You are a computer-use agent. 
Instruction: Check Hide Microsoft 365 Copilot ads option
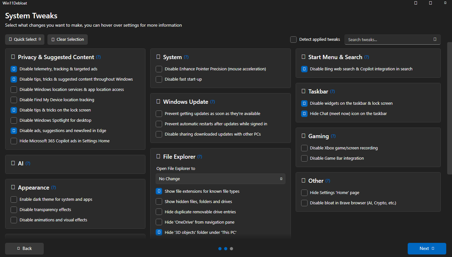pyautogui.click(x=14, y=141)
